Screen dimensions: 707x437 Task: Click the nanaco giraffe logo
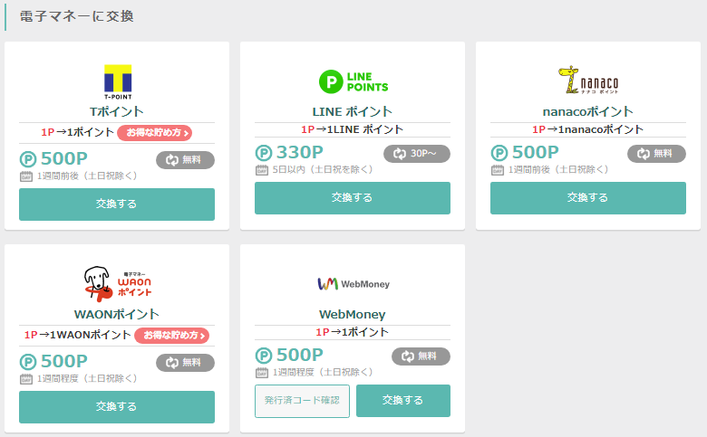point(587,81)
